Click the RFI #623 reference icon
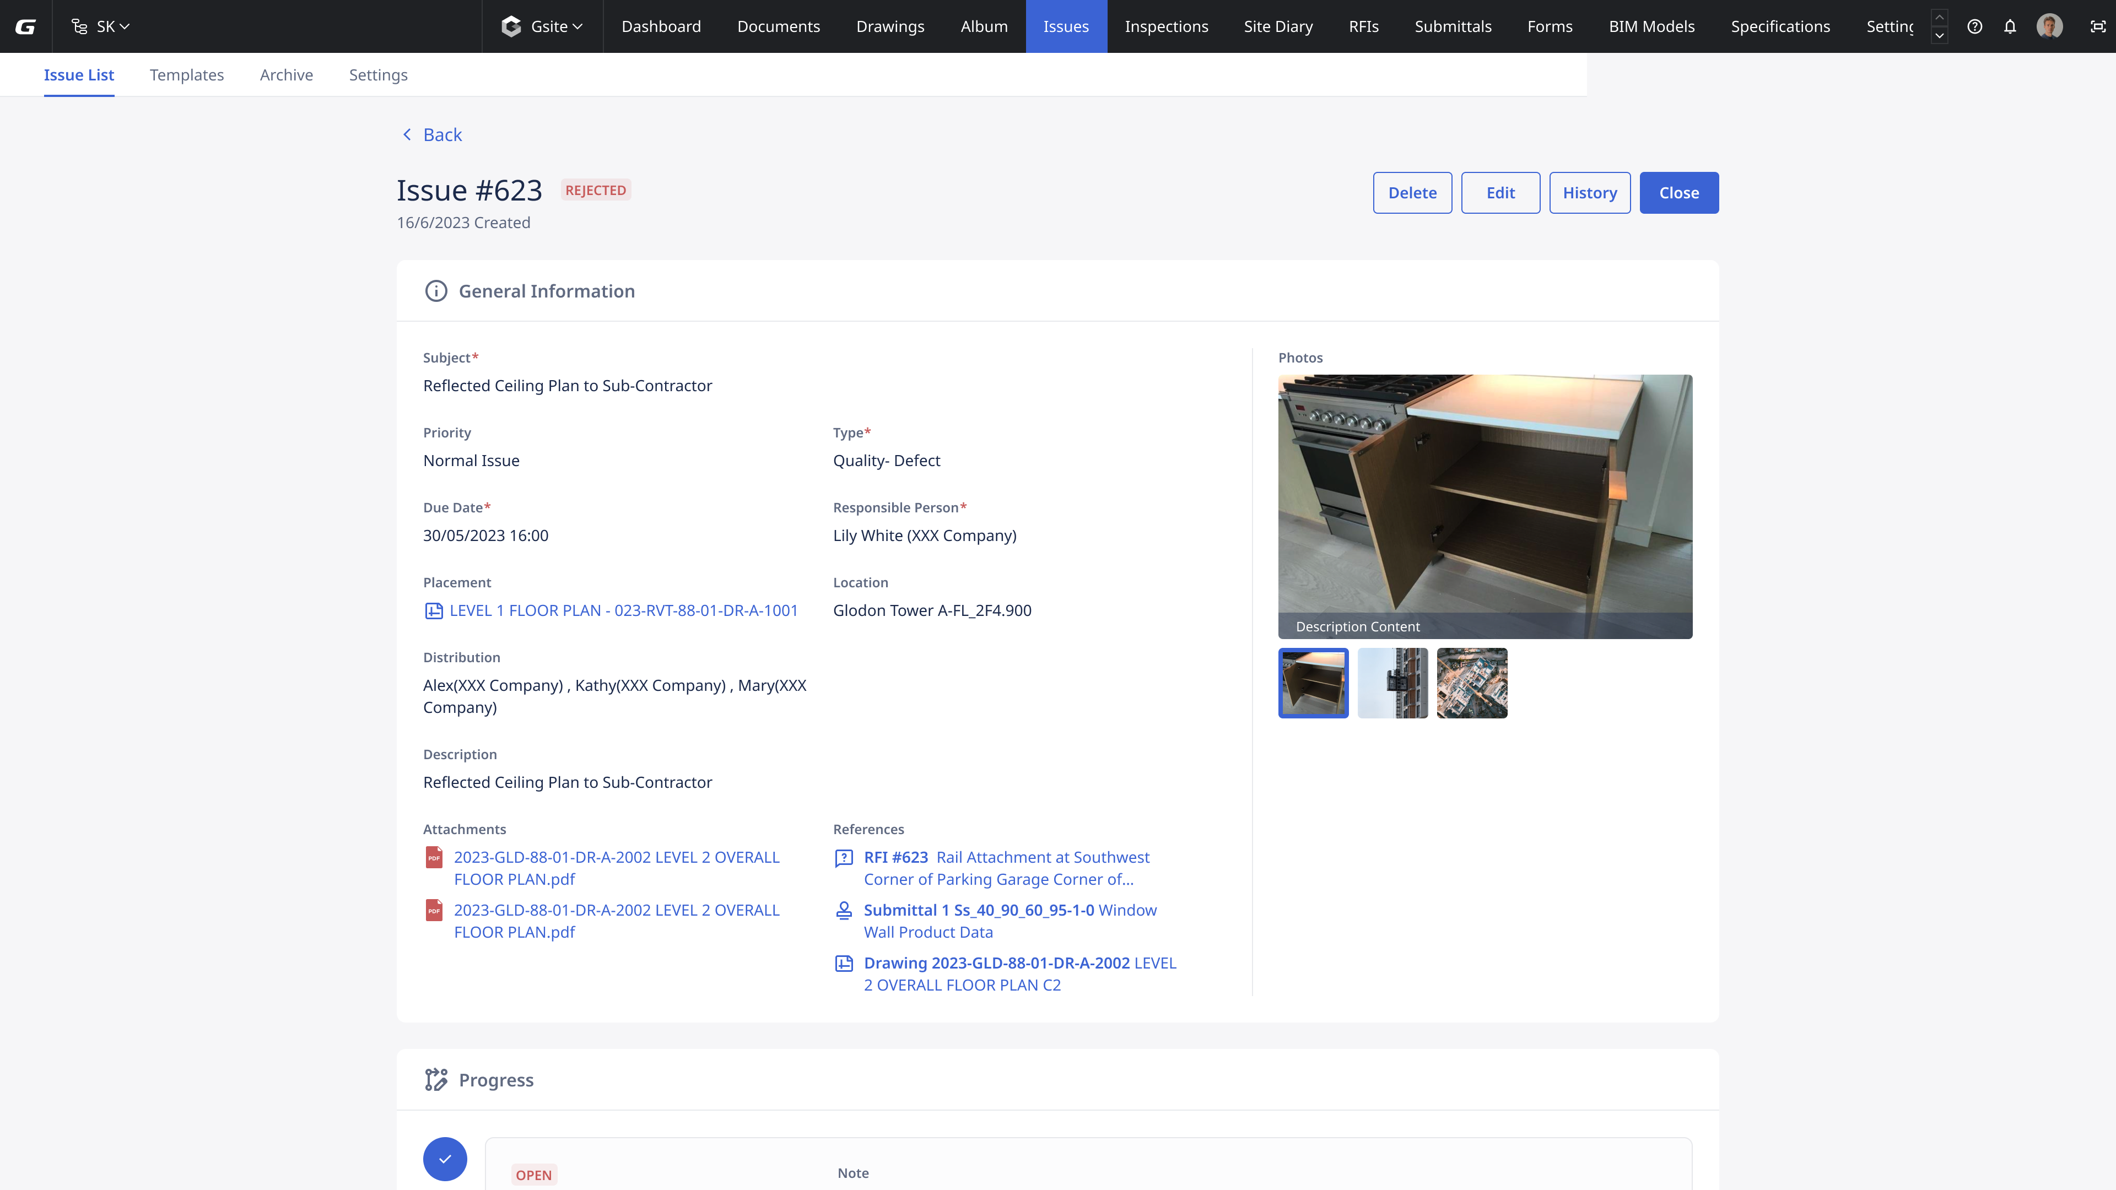Screen dimensions: 2116x1190 [x=844, y=858]
